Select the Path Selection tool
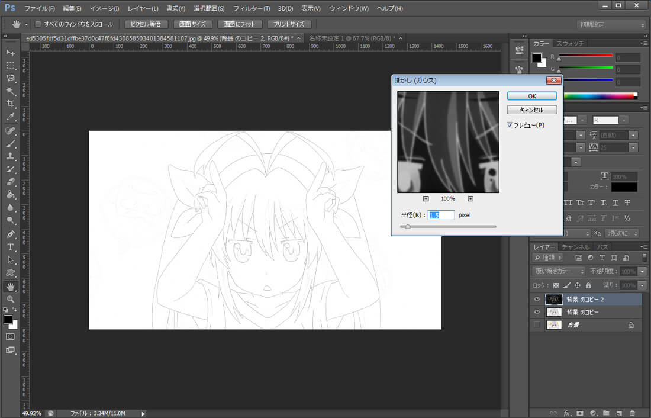The height and width of the screenshot is (418, 651). [x=11, y=260]
